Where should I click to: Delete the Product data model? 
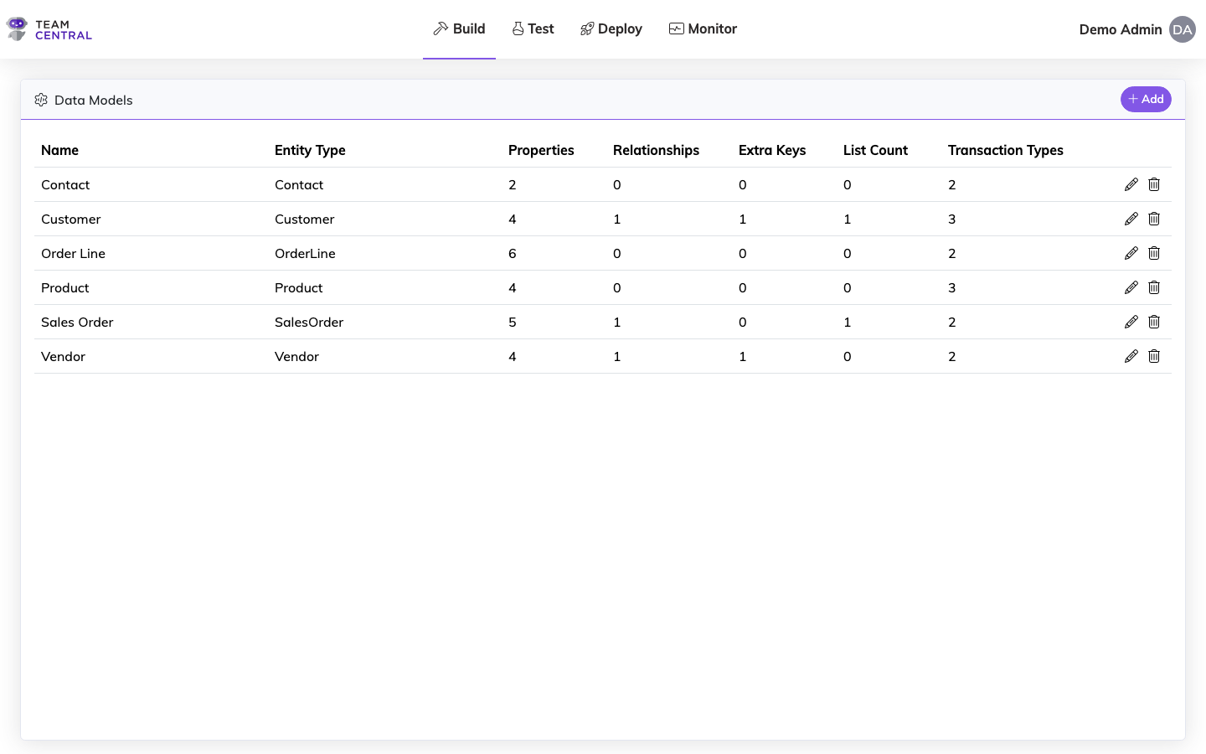(1154, 287)
